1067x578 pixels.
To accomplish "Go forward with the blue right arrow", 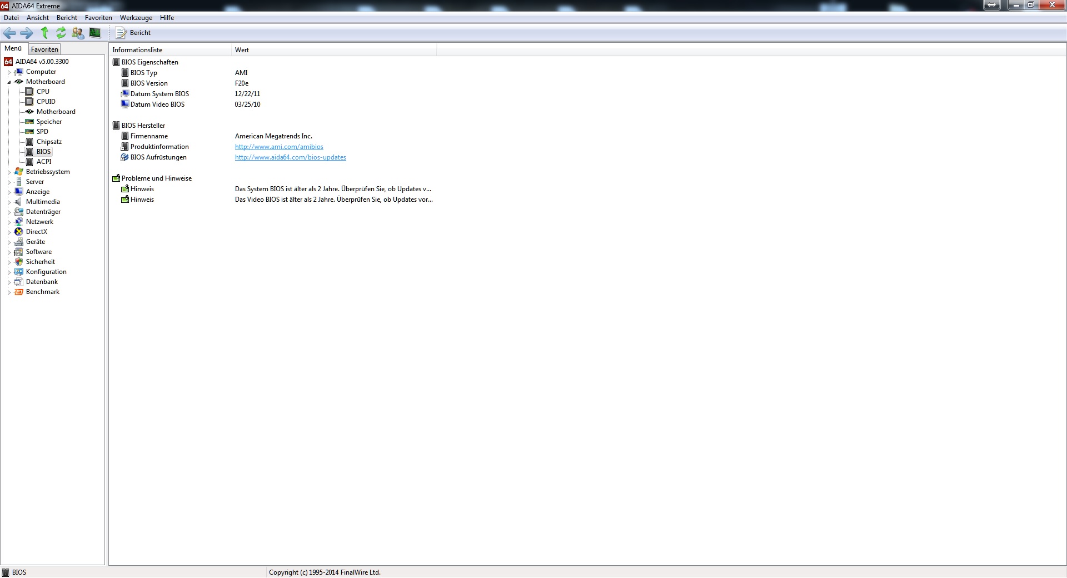I will tap(27, 33).
